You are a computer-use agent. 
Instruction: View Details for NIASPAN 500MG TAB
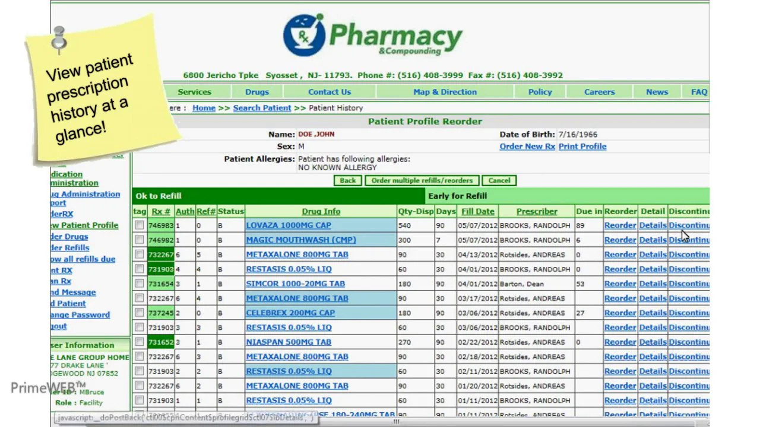(x=653, y=342)
